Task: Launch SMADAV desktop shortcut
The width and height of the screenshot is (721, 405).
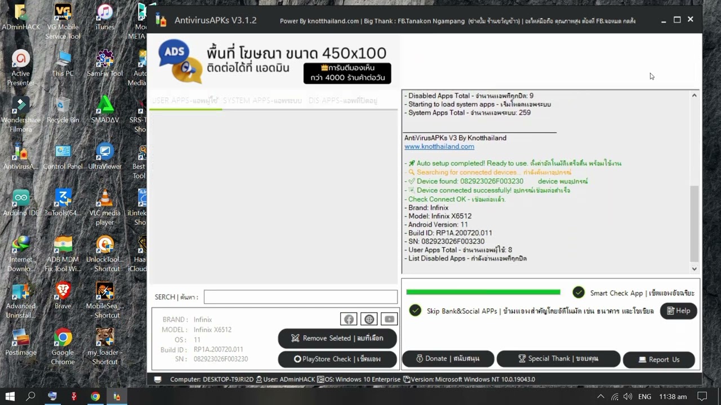Action: [105, 111]
